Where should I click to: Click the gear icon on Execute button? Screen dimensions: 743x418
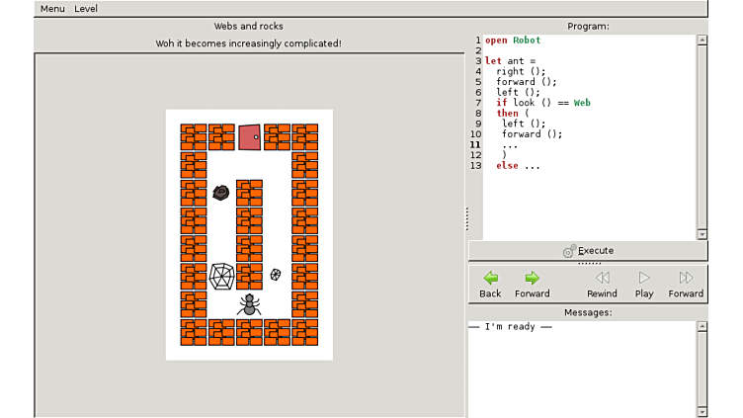(x=569, y=251)
